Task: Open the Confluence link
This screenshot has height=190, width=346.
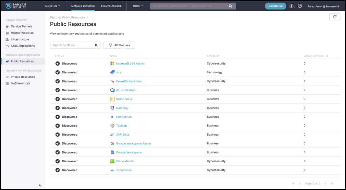Action: [124, 117]
